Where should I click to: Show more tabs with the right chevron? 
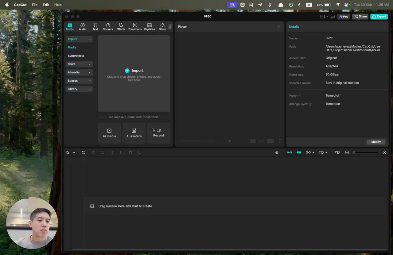[x=170, y=27]
